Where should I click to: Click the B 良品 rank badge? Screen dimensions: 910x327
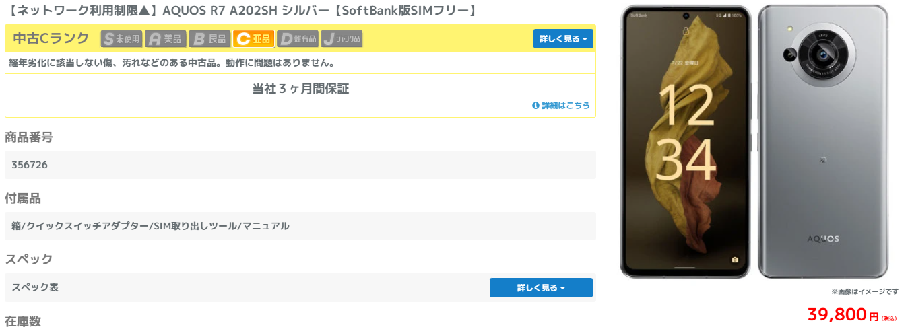click(x=209, y=39)
